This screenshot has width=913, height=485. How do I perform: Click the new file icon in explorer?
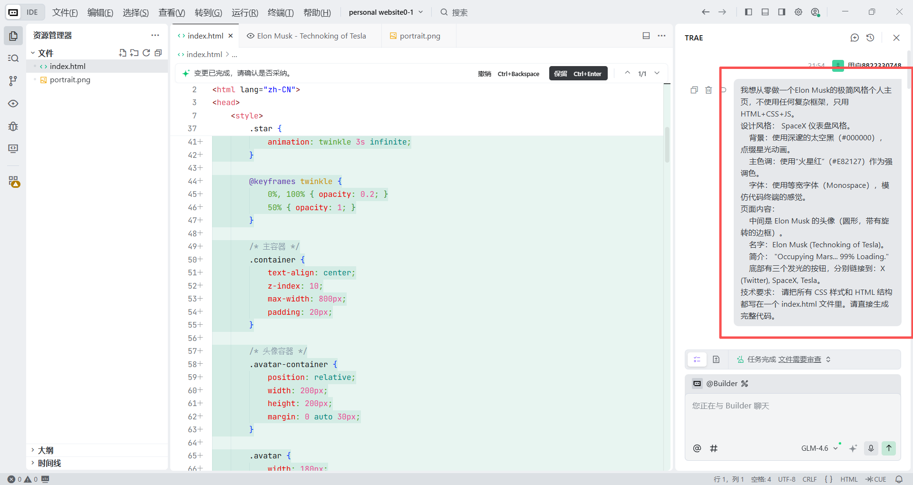[x=122, y=53]
